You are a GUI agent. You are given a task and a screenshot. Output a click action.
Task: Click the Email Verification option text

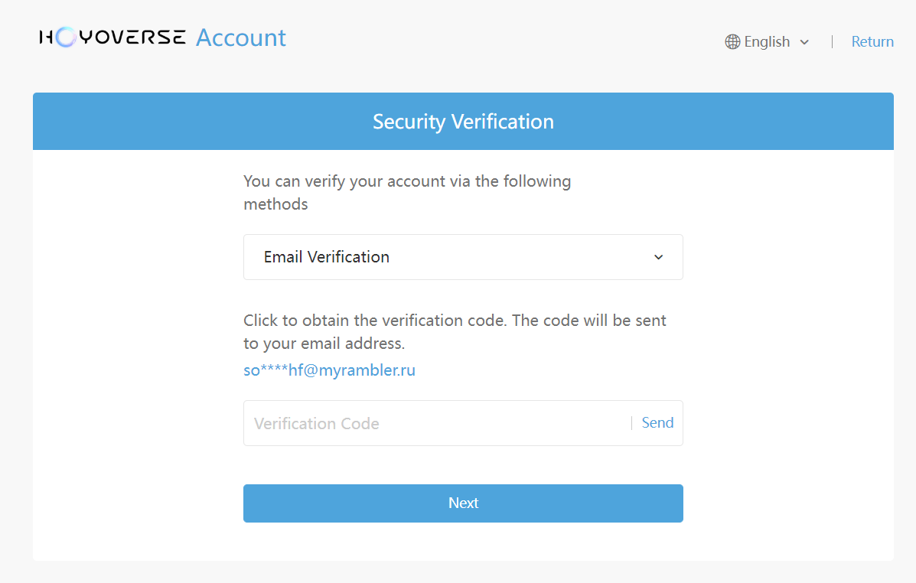(x=327, y=257)
